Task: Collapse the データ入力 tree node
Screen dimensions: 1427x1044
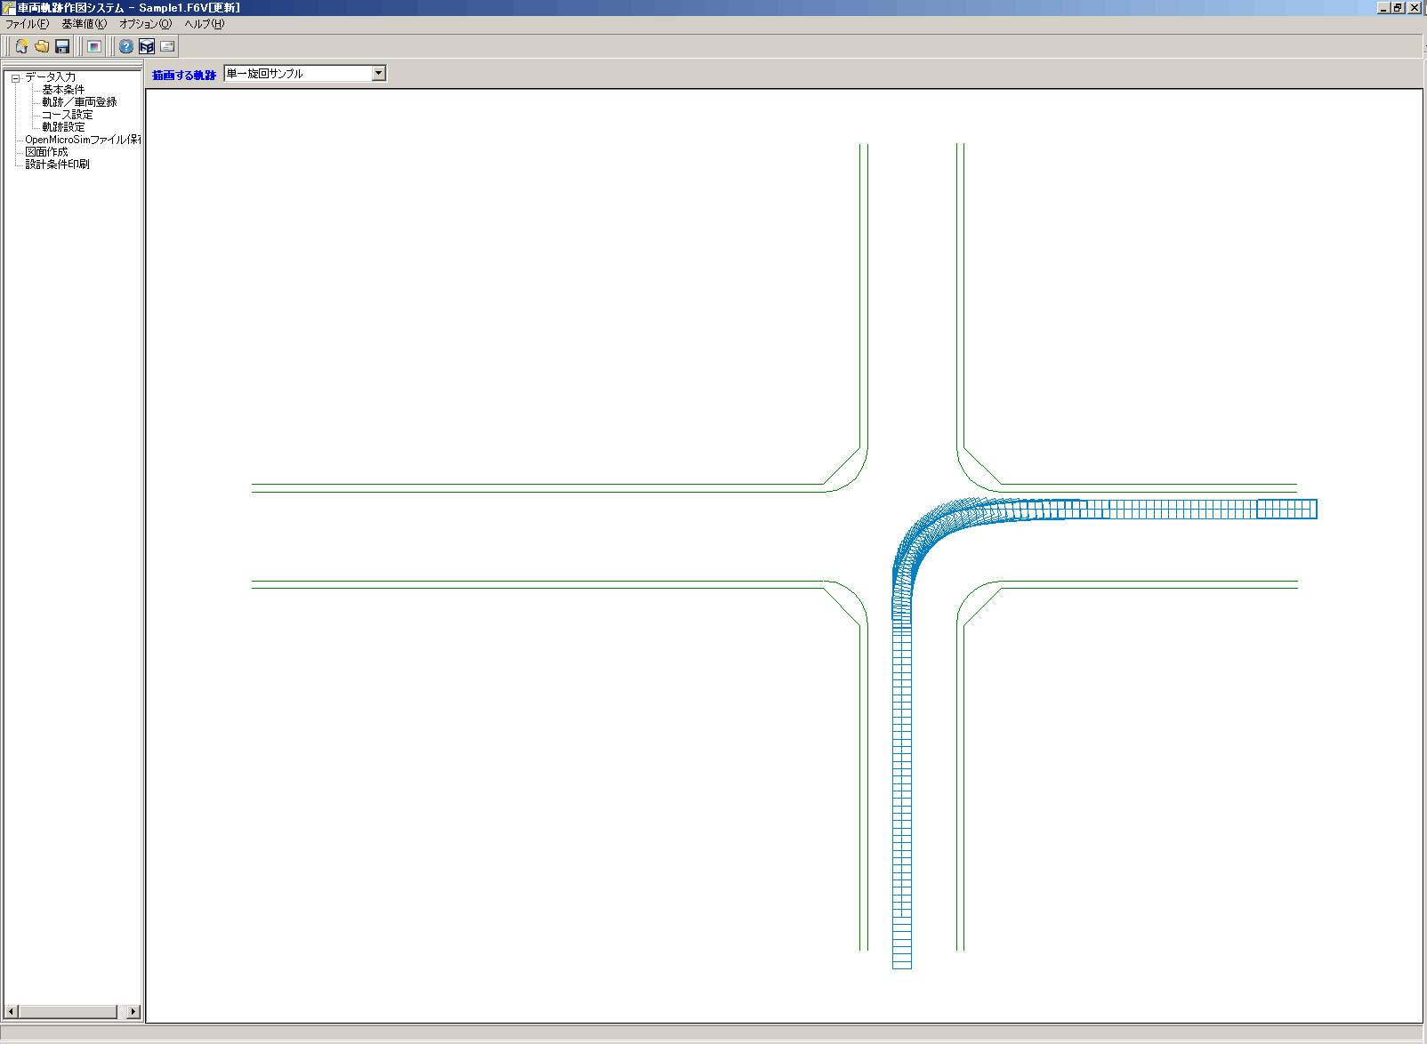Action: [15, 78]
